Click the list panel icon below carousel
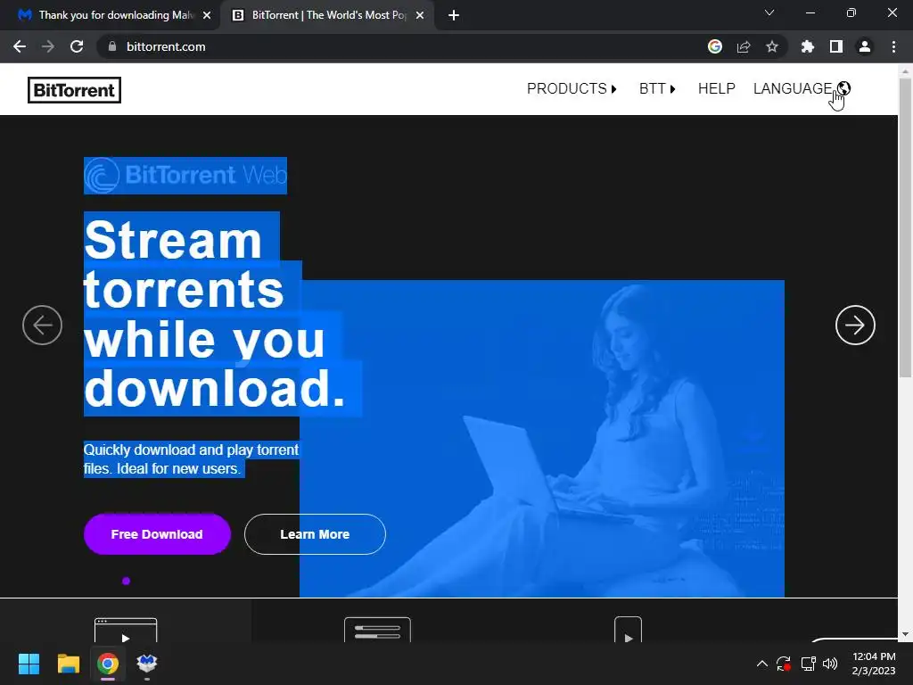 pyautogui.click(x=377, y=630)
